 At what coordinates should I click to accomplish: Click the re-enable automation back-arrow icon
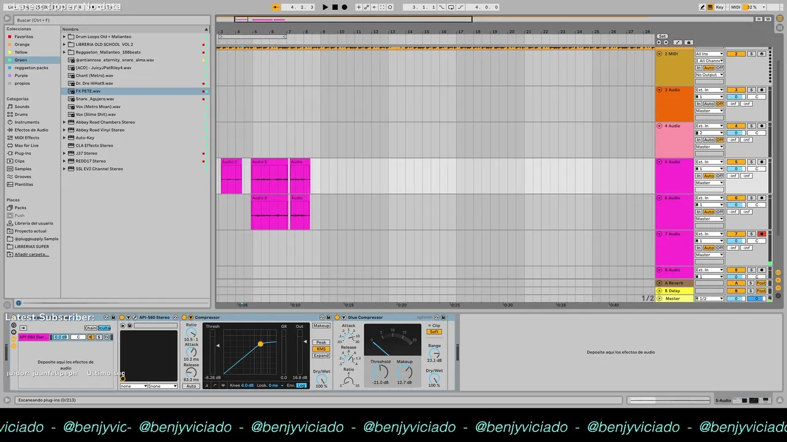click(374, 7)
